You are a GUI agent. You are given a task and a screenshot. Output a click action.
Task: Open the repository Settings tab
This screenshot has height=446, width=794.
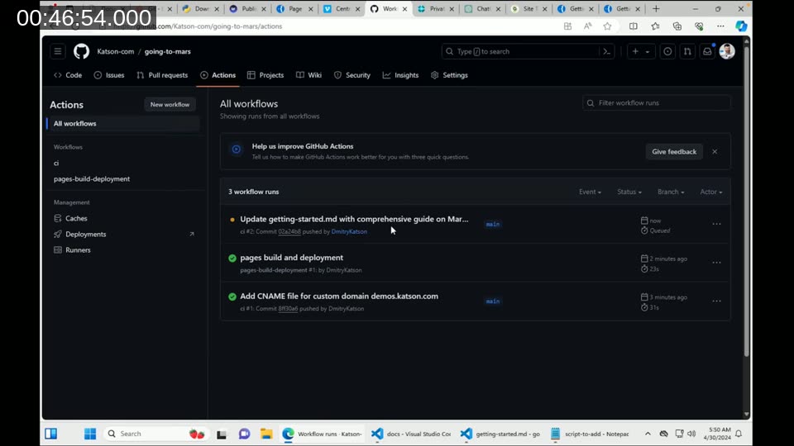[x=449, y=75]
